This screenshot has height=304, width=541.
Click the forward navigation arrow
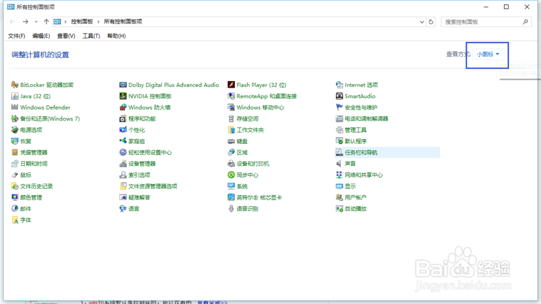pos(25,22)
